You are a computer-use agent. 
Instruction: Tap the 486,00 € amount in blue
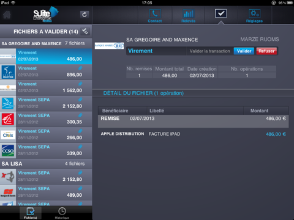click(x=276, y=134)
